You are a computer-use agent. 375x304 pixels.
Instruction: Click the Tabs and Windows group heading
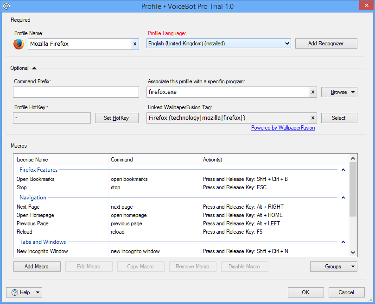tap(43, 242)
